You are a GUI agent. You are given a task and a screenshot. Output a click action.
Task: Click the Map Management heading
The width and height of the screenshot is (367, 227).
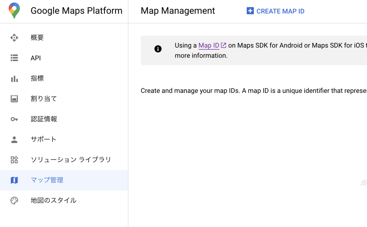coord(178,11)
